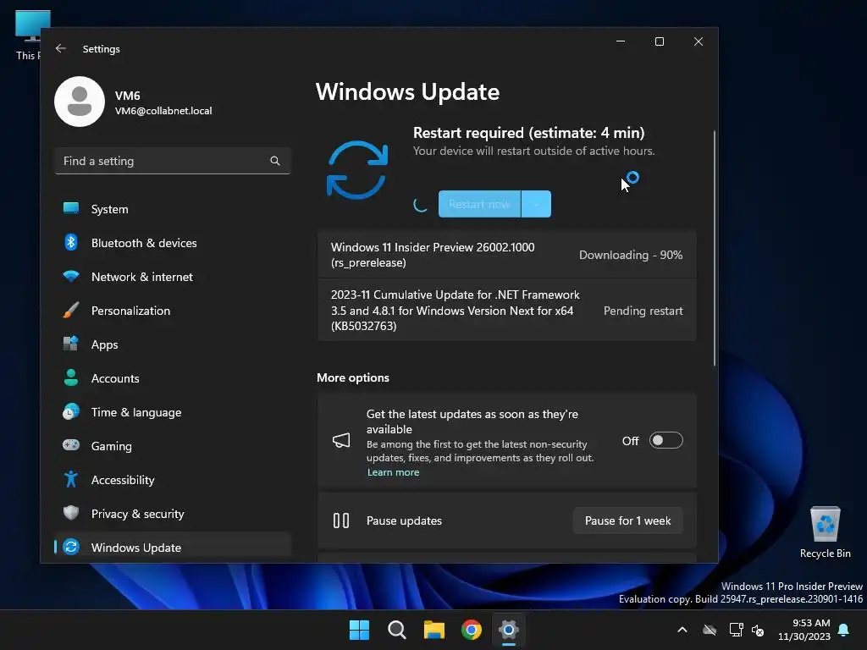
Task: Click the large blue update sync icon
Action: (x=357, y=169)
